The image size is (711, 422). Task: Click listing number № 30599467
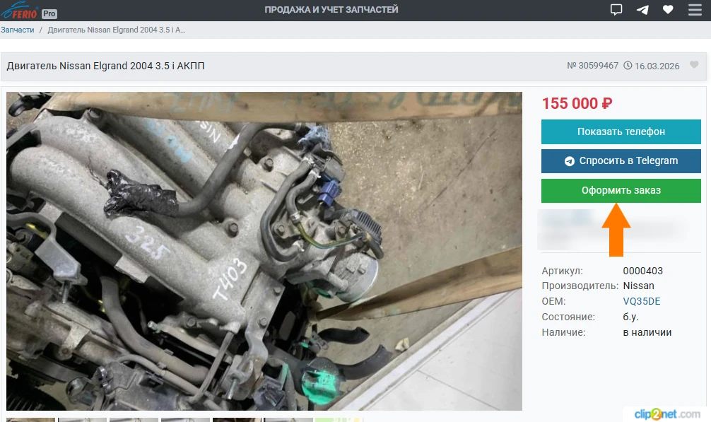coord(592,66)
